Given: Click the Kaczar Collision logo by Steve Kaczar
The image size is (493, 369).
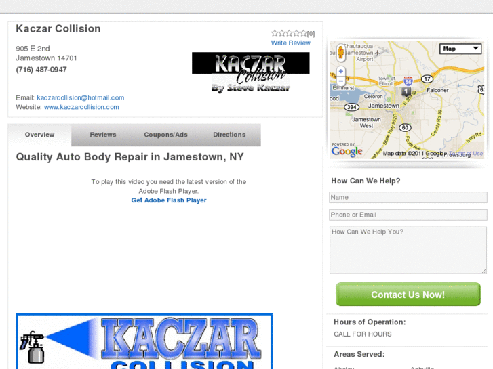Looking at the screenshot, I should coord(251,73).
